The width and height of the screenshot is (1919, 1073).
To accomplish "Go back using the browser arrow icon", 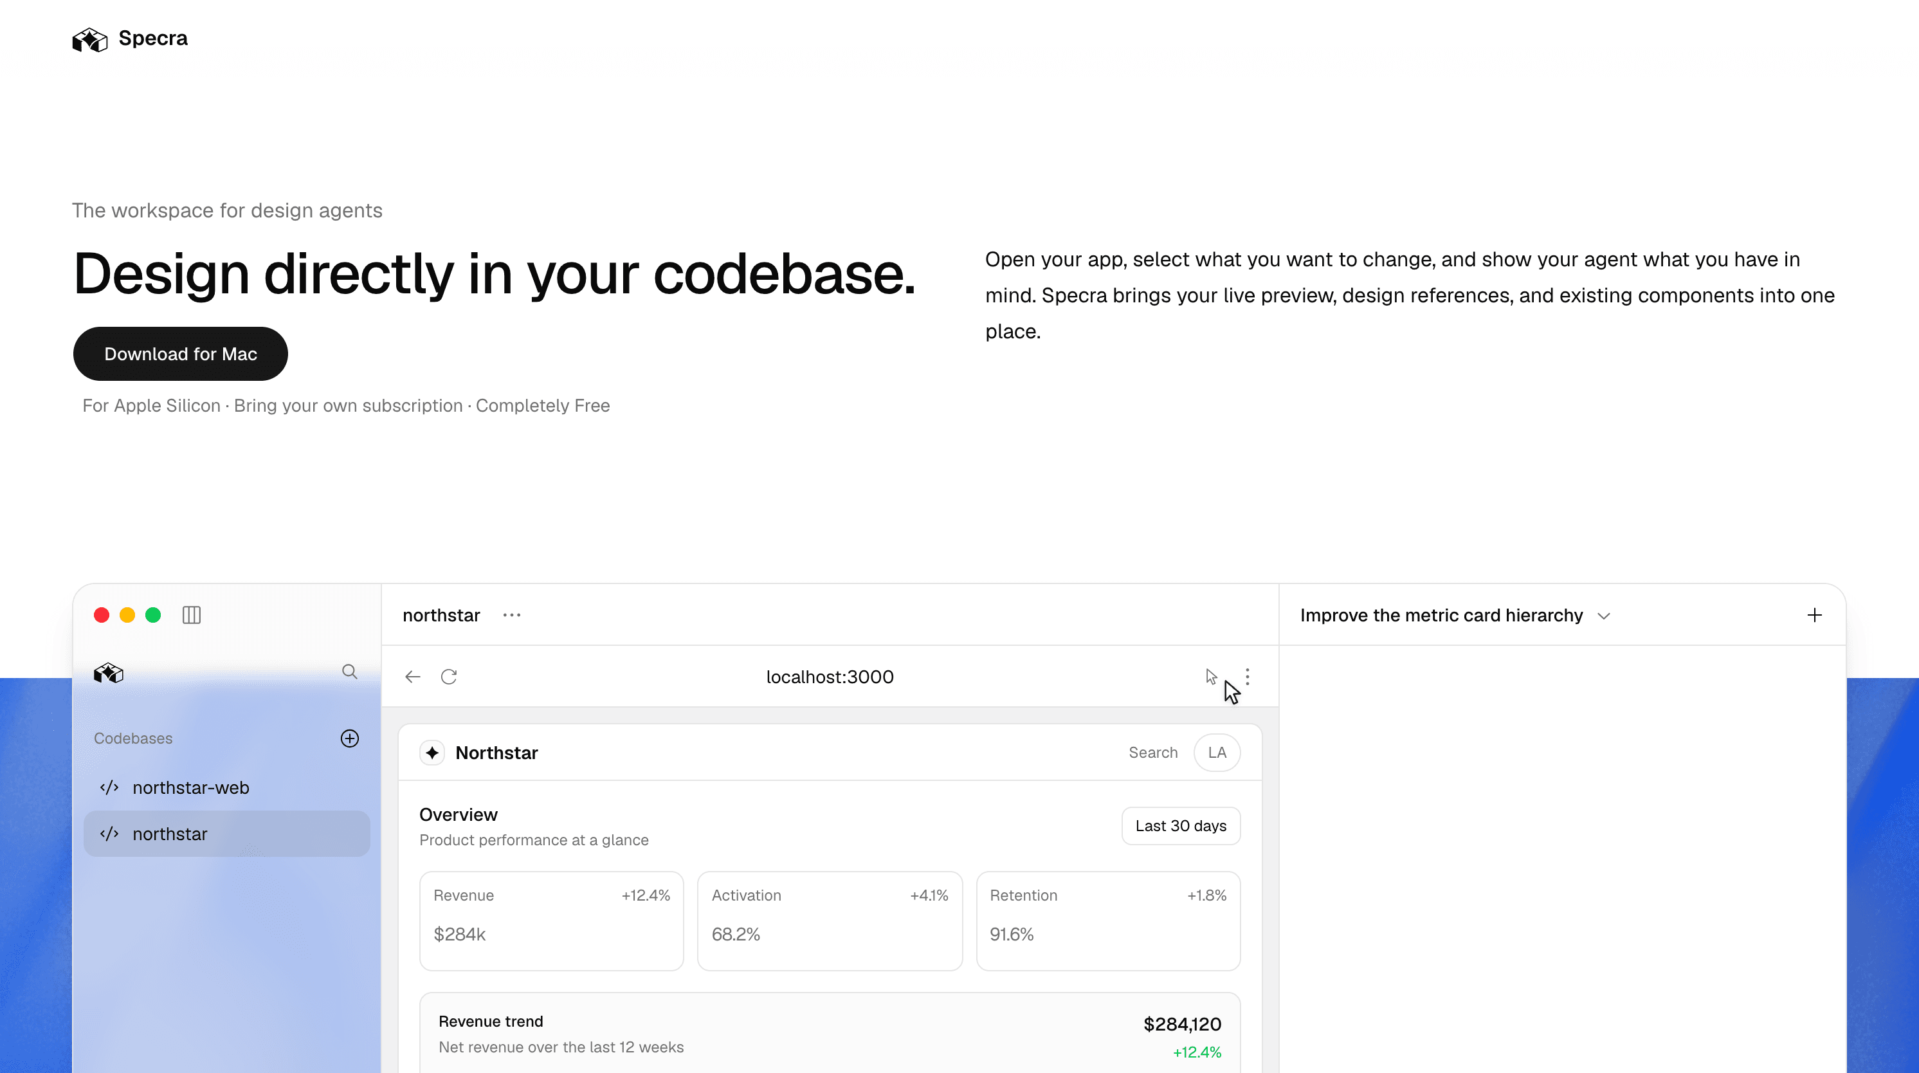I will 413,677.
